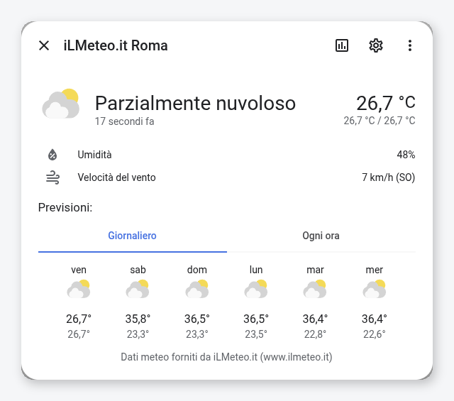Click the current temperature 26,7 °C

(386, 103)
